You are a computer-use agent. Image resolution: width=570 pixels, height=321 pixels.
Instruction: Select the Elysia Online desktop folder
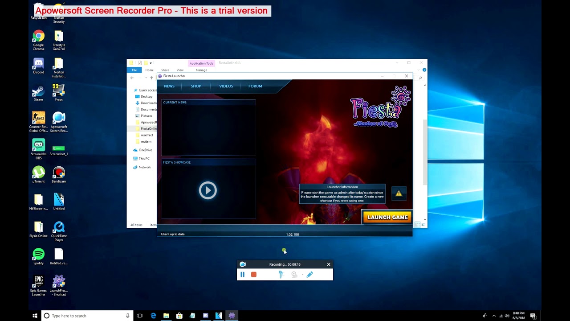click(x=38, y=230)
